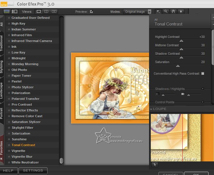The width and height of the screenshot is (214, 175).
Task: Click the Highlights protection swatch icon
Action: coord(183,94)
